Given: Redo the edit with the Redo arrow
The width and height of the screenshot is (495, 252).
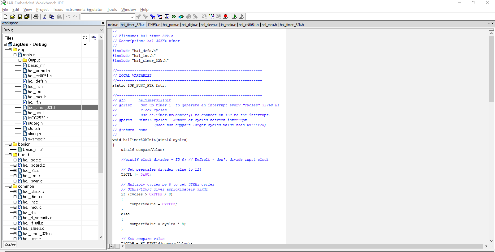Looking at the screenshot, I should tap(75, 17).
